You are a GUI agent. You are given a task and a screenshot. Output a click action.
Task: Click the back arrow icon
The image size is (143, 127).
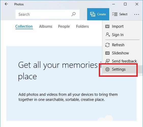pyautogui.click(x=6, y=4)
